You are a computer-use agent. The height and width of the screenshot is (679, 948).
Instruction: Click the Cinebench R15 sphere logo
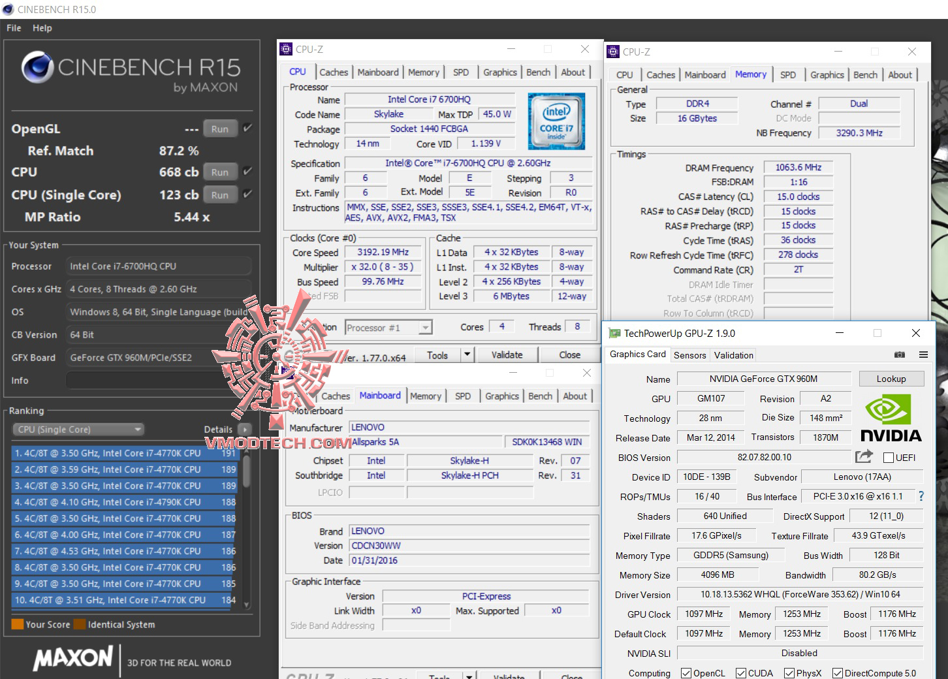[37, 68]
